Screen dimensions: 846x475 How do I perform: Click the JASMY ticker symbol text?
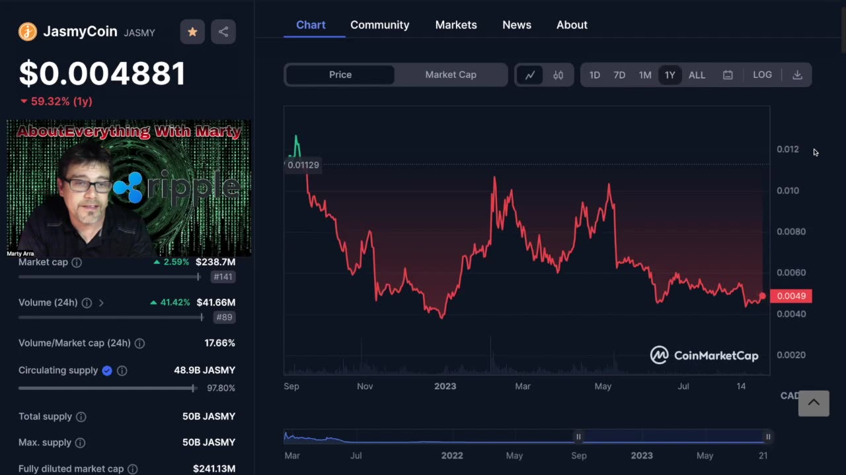(x=139, y=32)
